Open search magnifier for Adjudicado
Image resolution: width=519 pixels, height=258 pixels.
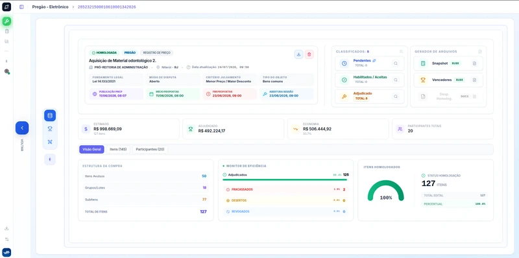(x=395, y=96)
